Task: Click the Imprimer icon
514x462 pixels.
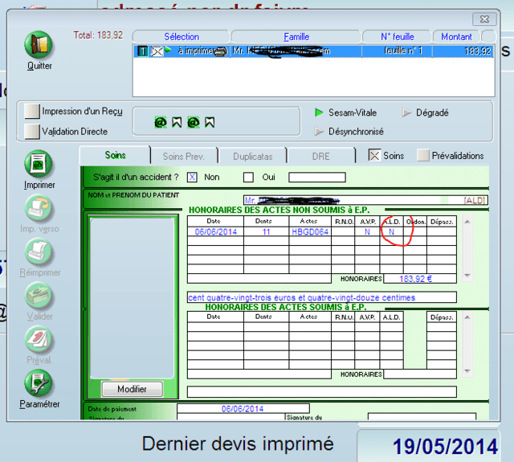Action: (39, 165)
